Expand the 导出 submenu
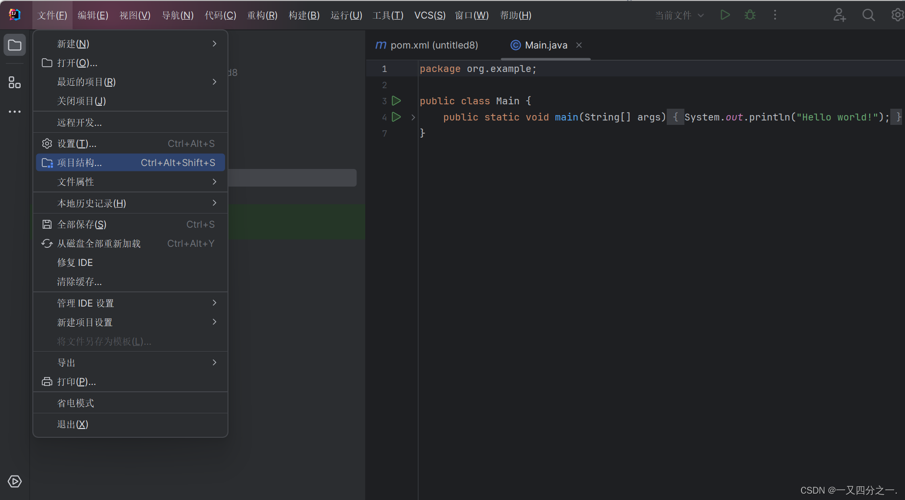Screen dimensions: 905x500 tap(130, 362)
